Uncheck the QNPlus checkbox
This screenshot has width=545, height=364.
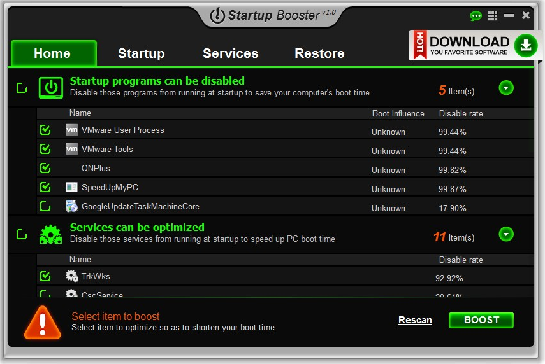click(x=45, y=168)
